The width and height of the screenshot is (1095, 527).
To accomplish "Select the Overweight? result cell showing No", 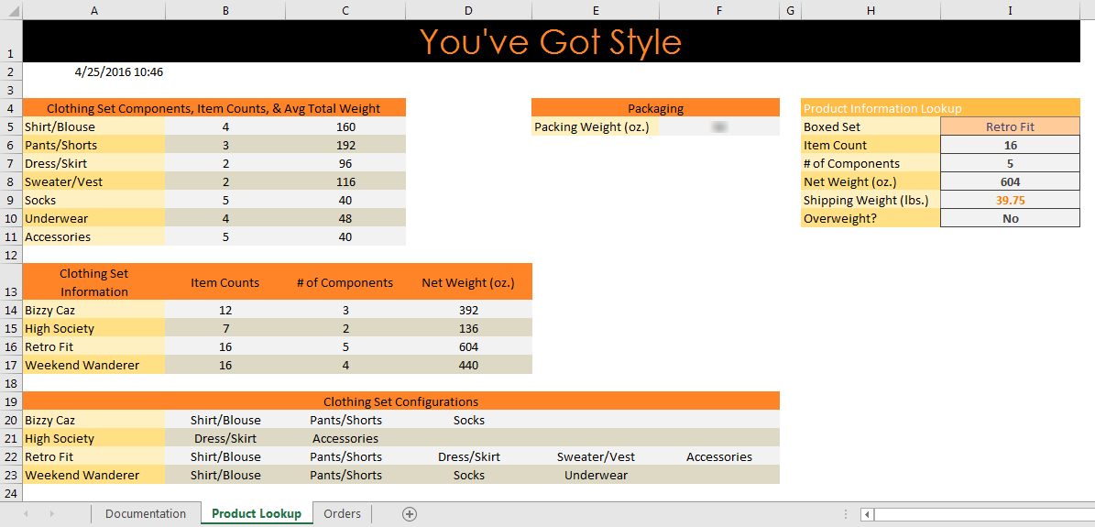I will pyautogui.click(x=1010, y=219).
